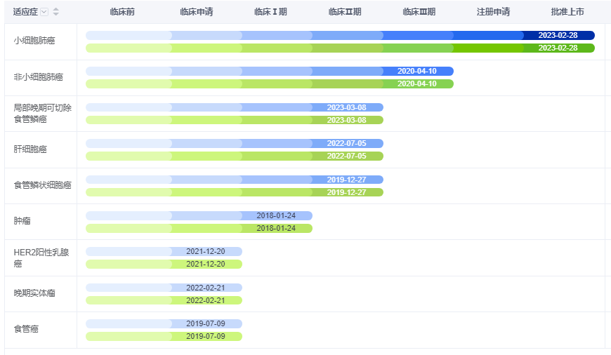Open the 非小细胞肺癌 indication label
The image size is (611, 355).
click(39, 77)
